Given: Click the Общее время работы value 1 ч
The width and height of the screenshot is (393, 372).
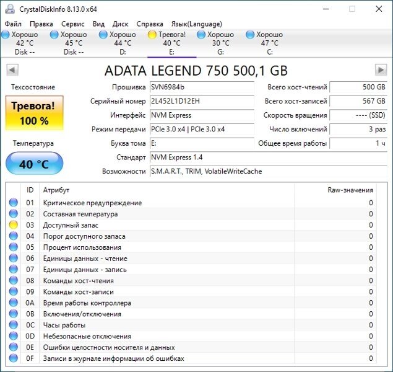Looking at the screenshot, I should [358, 143].
